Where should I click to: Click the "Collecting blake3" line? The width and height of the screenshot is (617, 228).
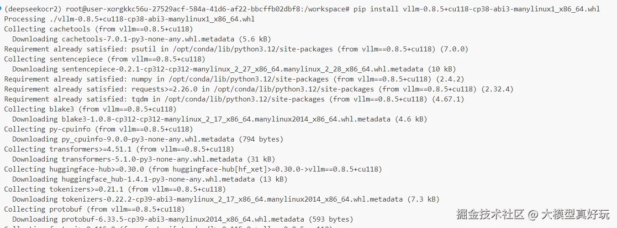[90, 109]
